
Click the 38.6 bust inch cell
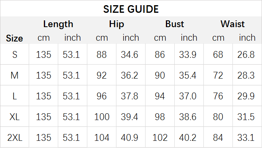188,117
